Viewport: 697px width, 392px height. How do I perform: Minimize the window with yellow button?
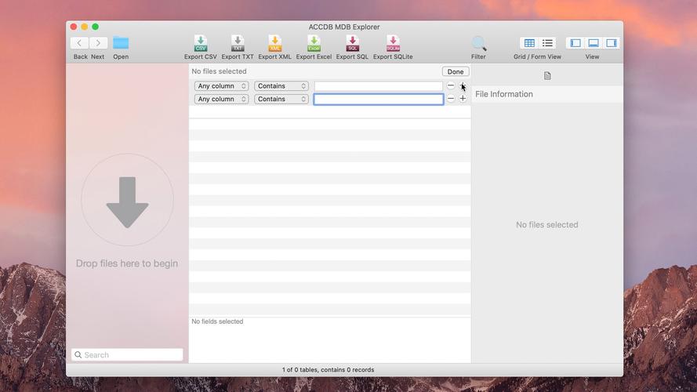(85, 27)
